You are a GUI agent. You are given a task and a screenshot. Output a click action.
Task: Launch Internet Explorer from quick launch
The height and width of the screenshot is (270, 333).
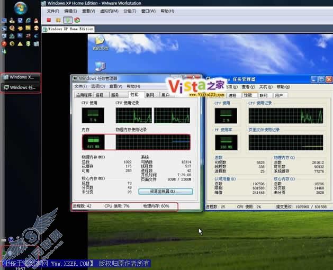(28, 21)
